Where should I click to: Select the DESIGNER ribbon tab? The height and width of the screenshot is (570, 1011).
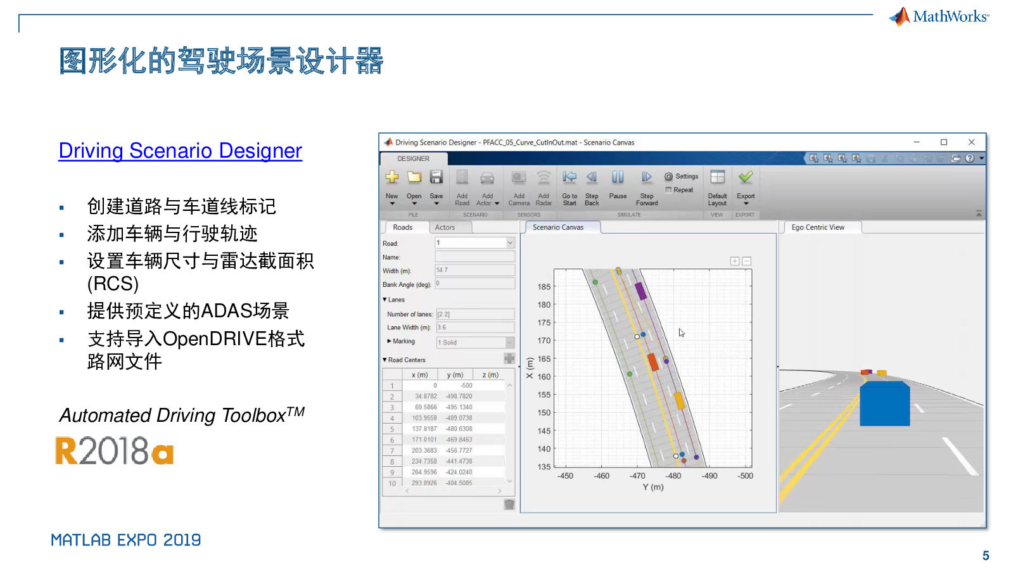coord(414,158)
